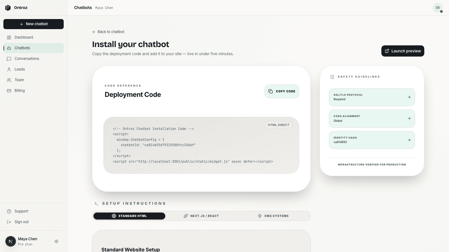Click the copy icon in Copy Code
Screen dimensions: 449x252
pyautogui.click(x=271, y=91)
